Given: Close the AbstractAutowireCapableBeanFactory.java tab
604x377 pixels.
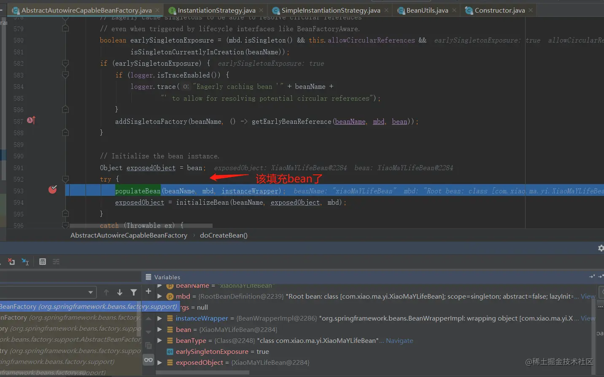Looking at the screenshot, I should (x=157, y=10).
